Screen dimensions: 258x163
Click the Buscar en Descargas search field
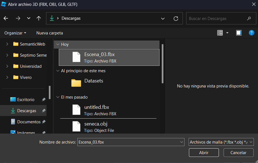pyautogui.click(x=216, y=19)
